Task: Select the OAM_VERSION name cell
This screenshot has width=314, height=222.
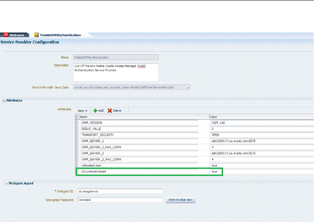Action: coord(139,123)
